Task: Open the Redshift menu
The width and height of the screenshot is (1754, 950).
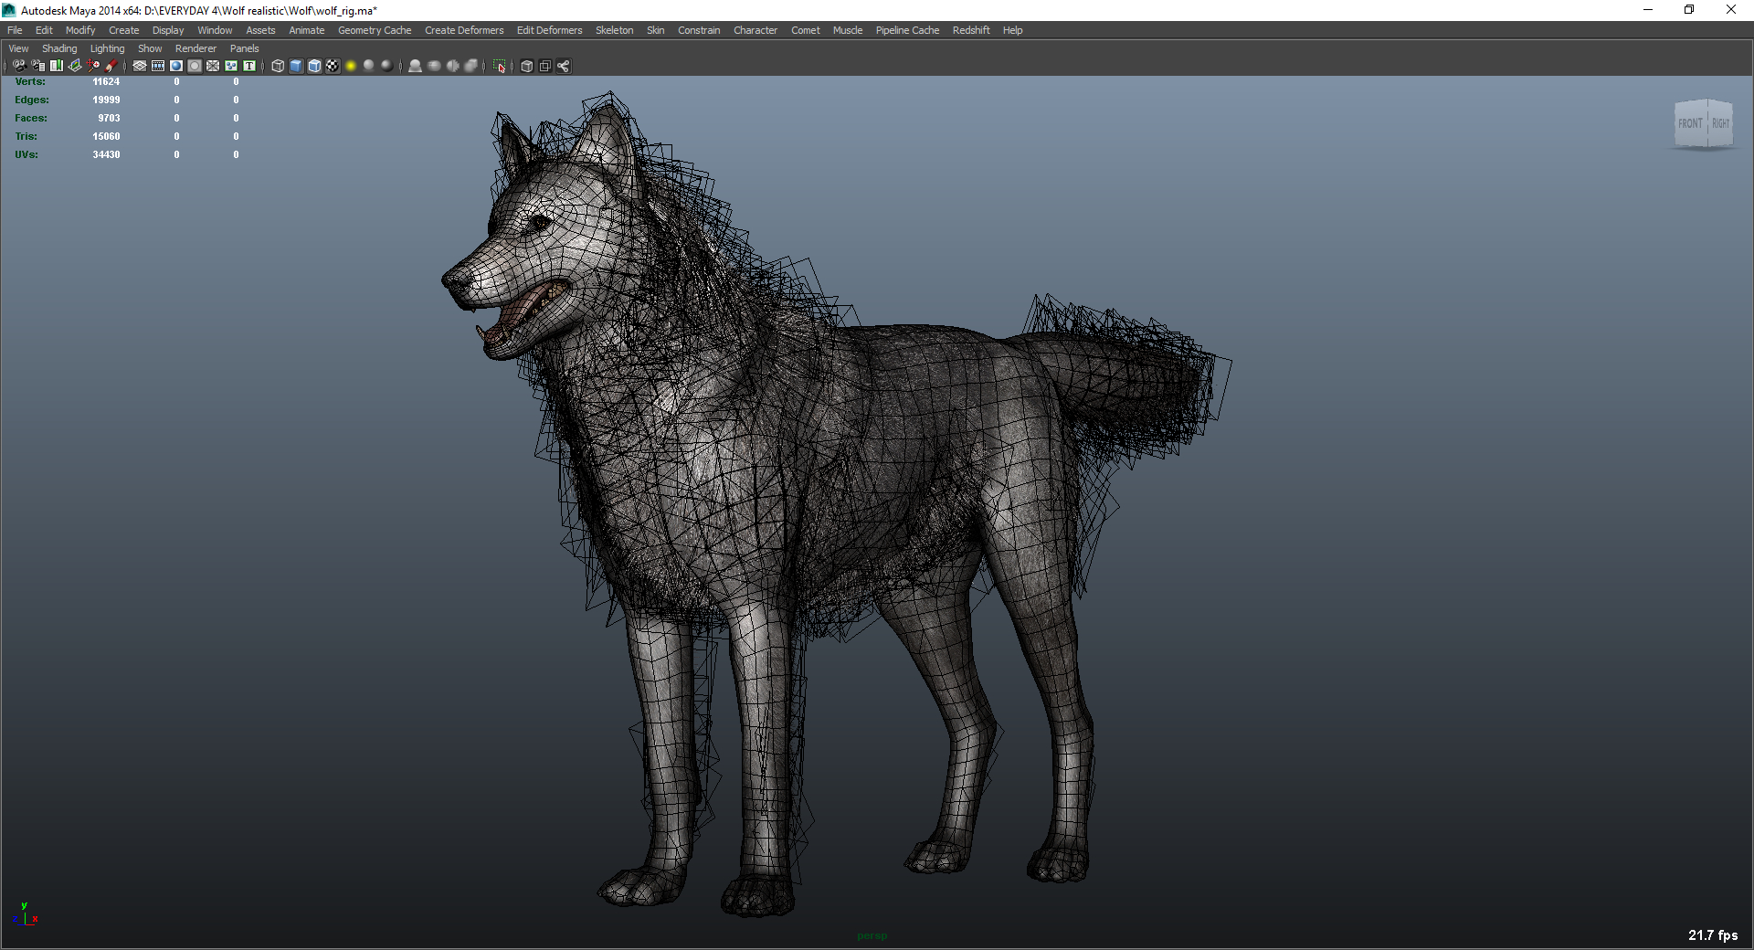Action: point(971,29)
